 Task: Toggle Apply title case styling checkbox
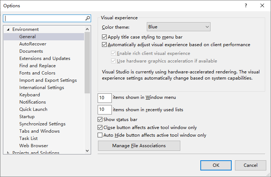click(104, 37)
